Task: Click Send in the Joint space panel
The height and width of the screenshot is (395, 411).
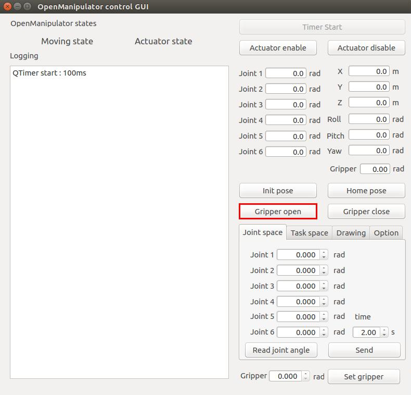Action: coord(364,350)
